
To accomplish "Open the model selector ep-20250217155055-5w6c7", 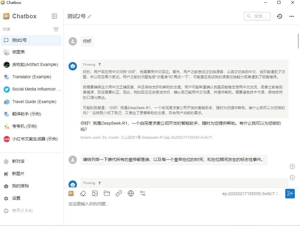I will 250,194.
